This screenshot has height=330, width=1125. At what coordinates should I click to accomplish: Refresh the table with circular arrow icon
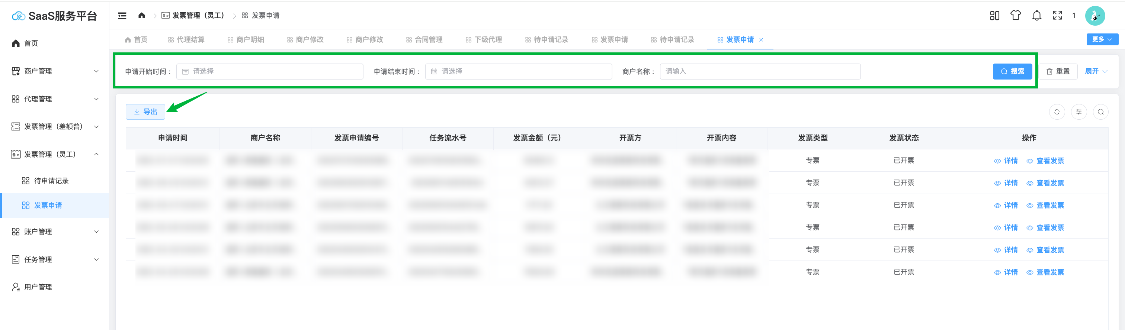(1057, 112)
